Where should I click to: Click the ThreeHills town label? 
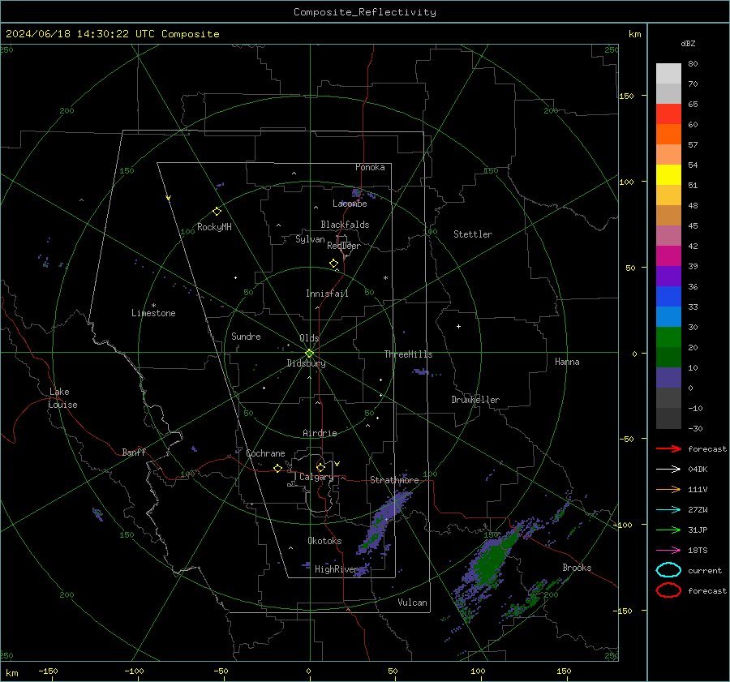point(408,354)
